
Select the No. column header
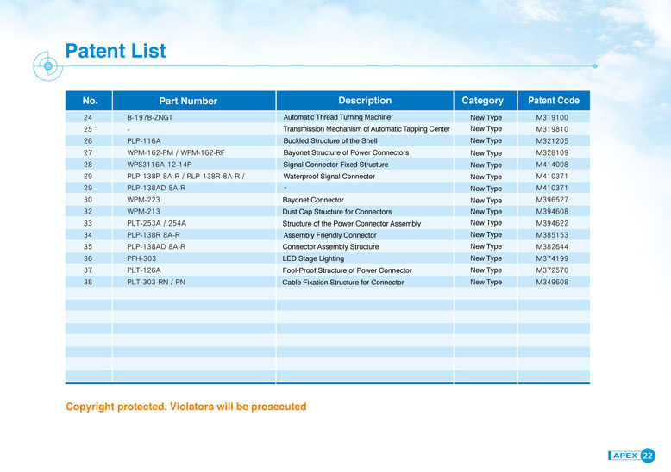pos(90,101)
